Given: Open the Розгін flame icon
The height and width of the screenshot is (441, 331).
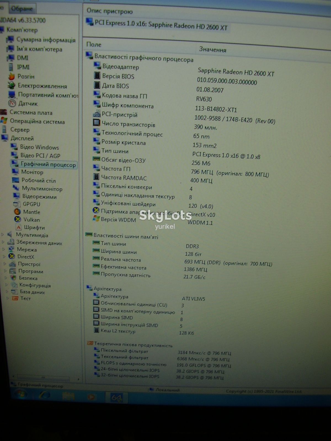Looking at the screenshot, I should (x=12, y=76).
